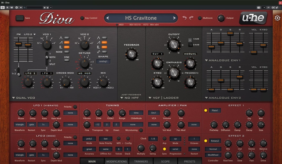Toggle VCO 2 sine waveform button
The height and width of the screenshot is (164, 282).
(104, 52)
